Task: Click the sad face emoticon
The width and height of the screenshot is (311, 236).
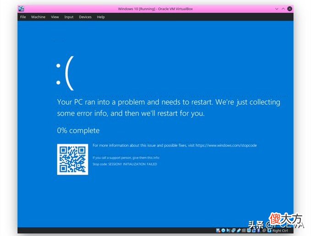Action: pyautogui.click(x=65, y=73)
